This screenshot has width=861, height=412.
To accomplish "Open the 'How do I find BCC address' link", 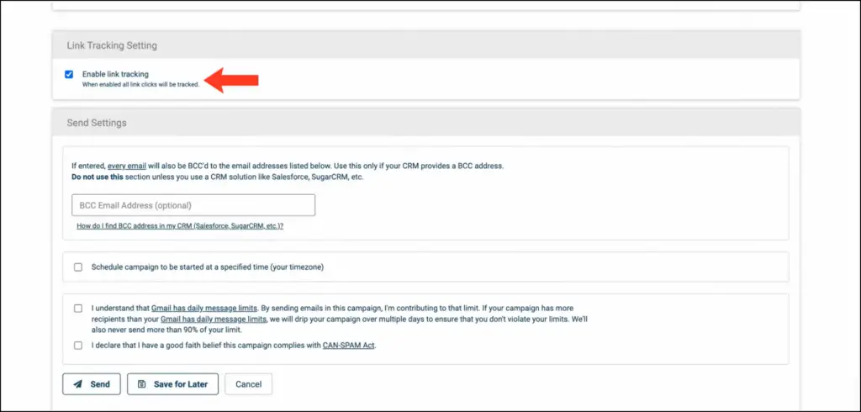I will (x=180, y=226).
